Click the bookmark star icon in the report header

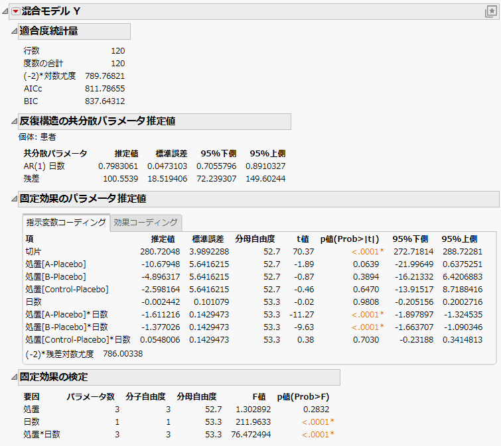[491, 11]
